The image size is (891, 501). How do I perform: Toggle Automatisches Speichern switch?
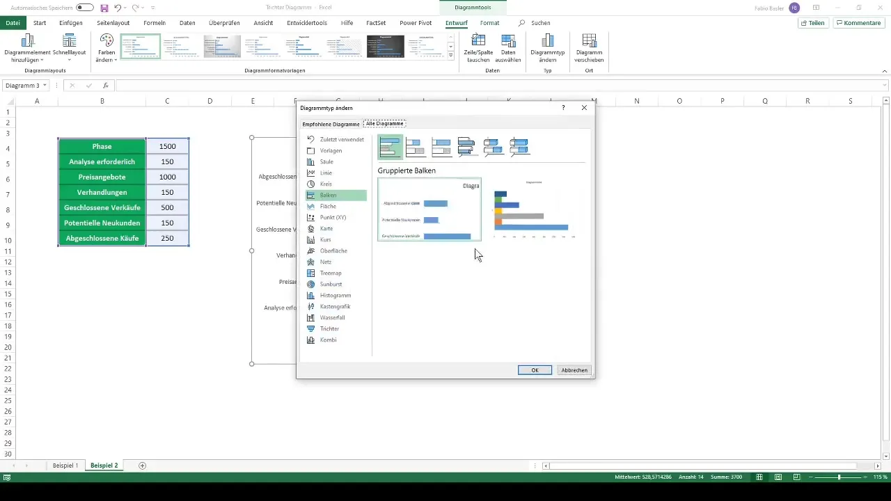[85, 8]
